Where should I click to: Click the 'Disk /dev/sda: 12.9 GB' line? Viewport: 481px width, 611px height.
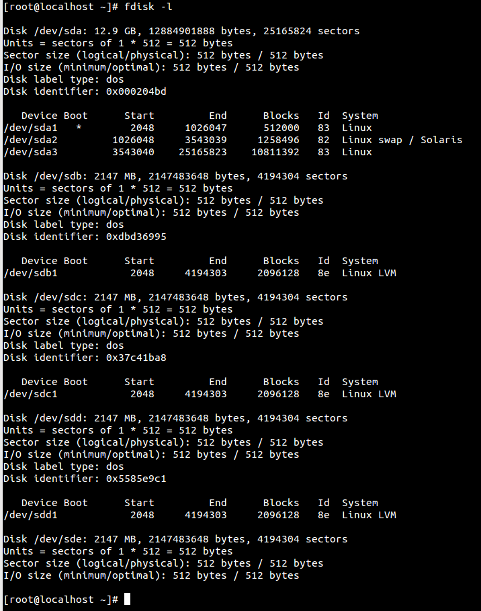(181, 31)
